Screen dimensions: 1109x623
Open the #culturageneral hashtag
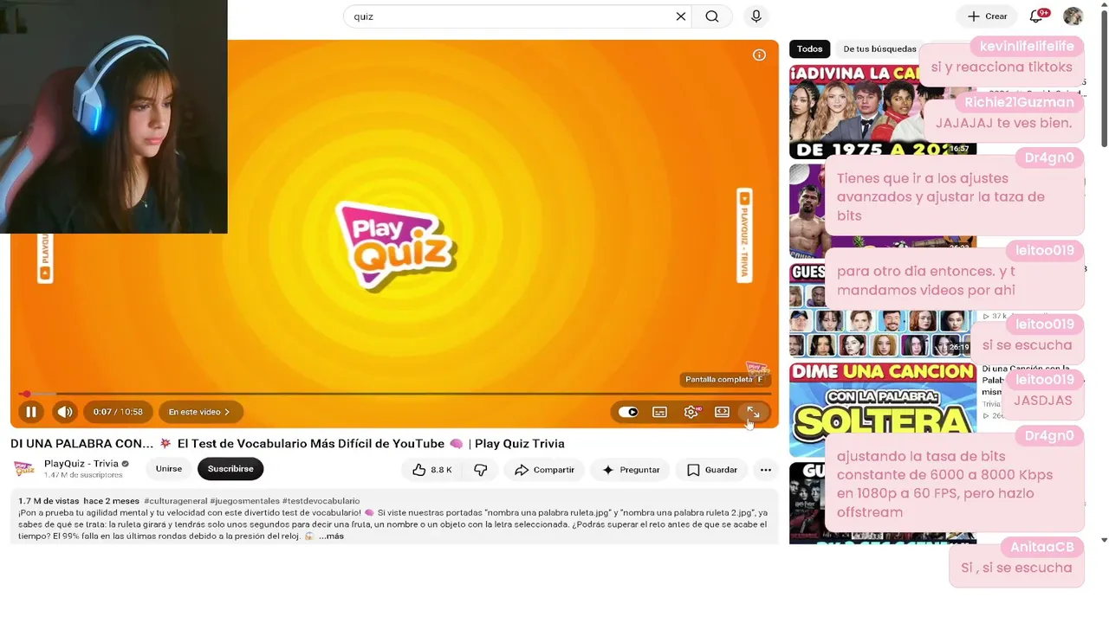coord(175,501)
